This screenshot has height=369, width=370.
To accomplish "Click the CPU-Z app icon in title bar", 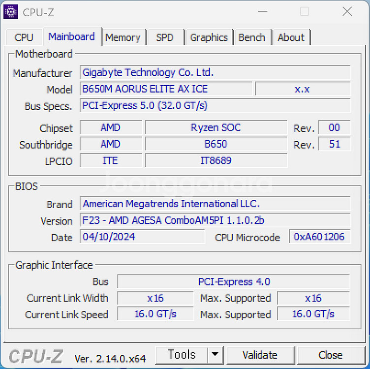I will point(11,12).
